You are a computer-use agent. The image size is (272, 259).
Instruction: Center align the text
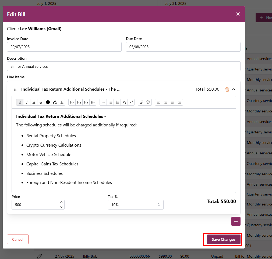tap(166, 102)
